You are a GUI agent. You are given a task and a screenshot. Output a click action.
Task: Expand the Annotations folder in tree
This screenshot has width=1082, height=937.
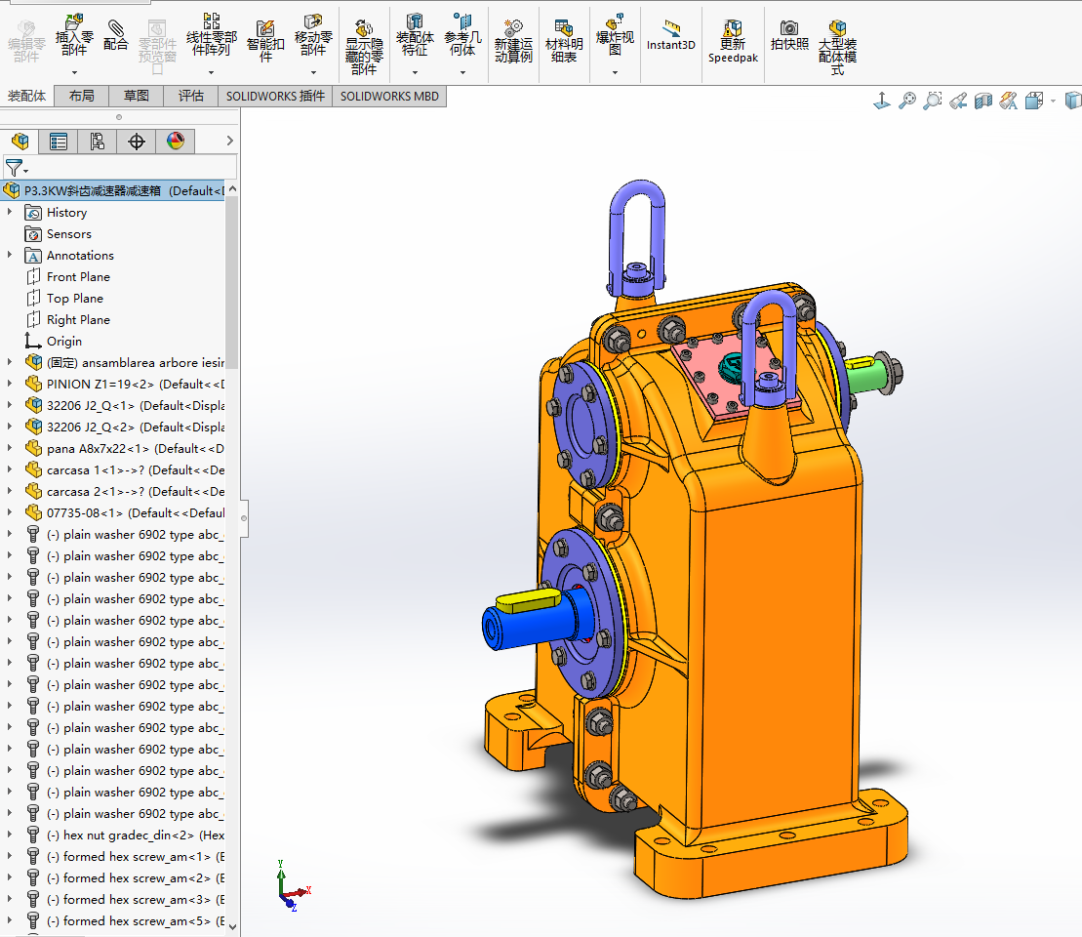point(10,255)
